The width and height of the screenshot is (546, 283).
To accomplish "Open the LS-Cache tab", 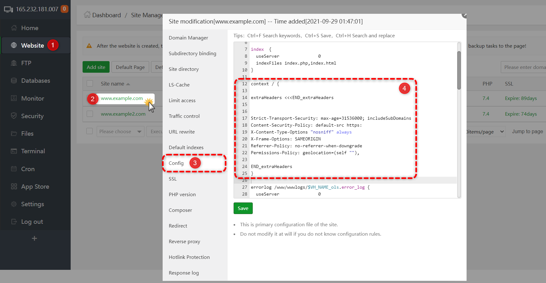I will pos(179,85).
